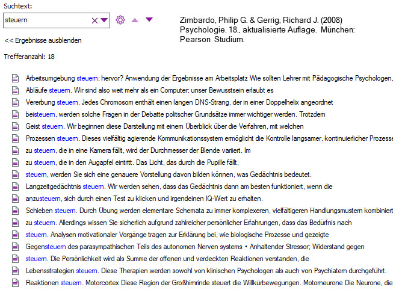Click the document icon for 'Prozessen steuern' result
The width and height of the screenshot is (402, 290).
(16, 138)
